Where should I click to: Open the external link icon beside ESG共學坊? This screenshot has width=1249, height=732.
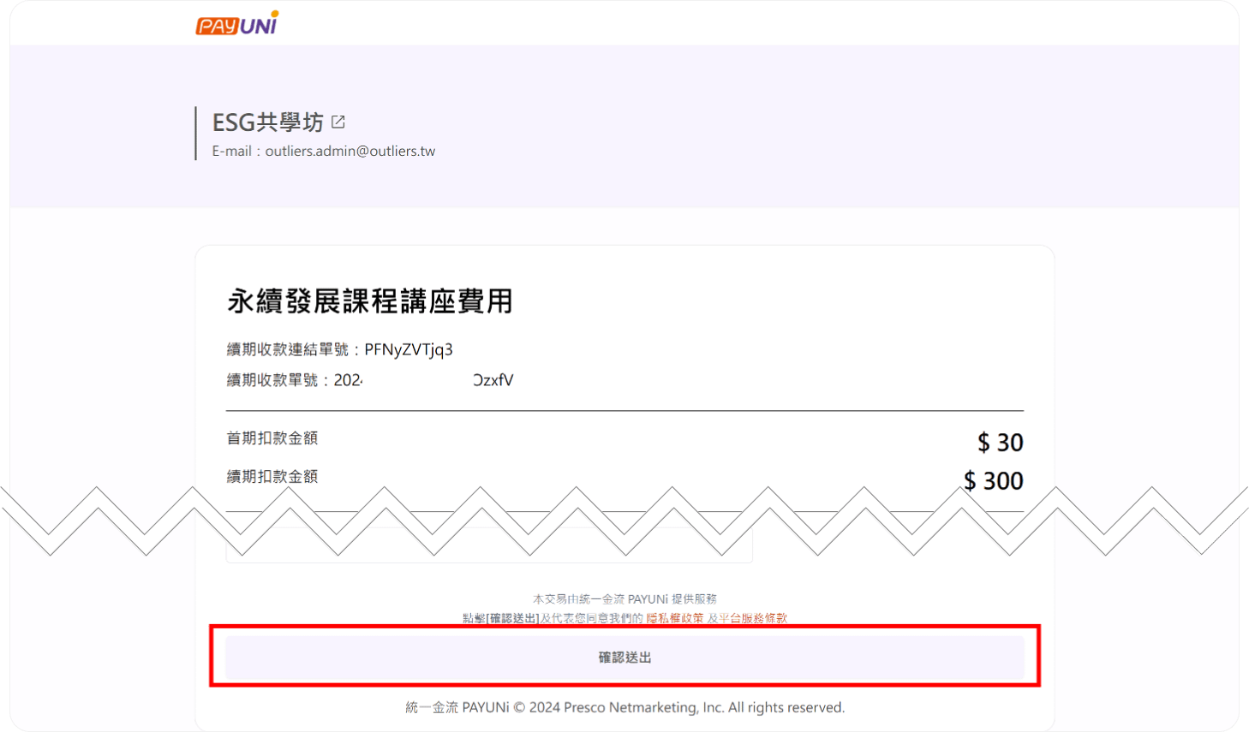click(x=338, y=122)
